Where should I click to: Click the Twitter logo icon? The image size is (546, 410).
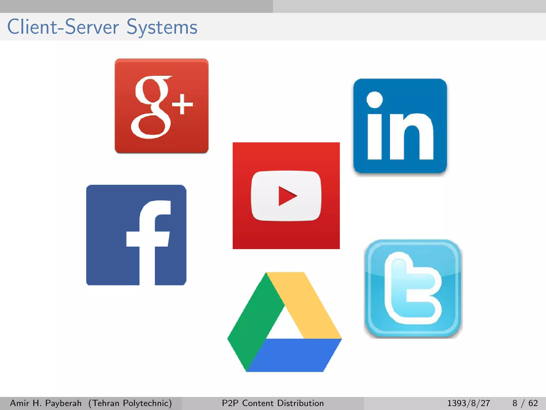(413, 289)
